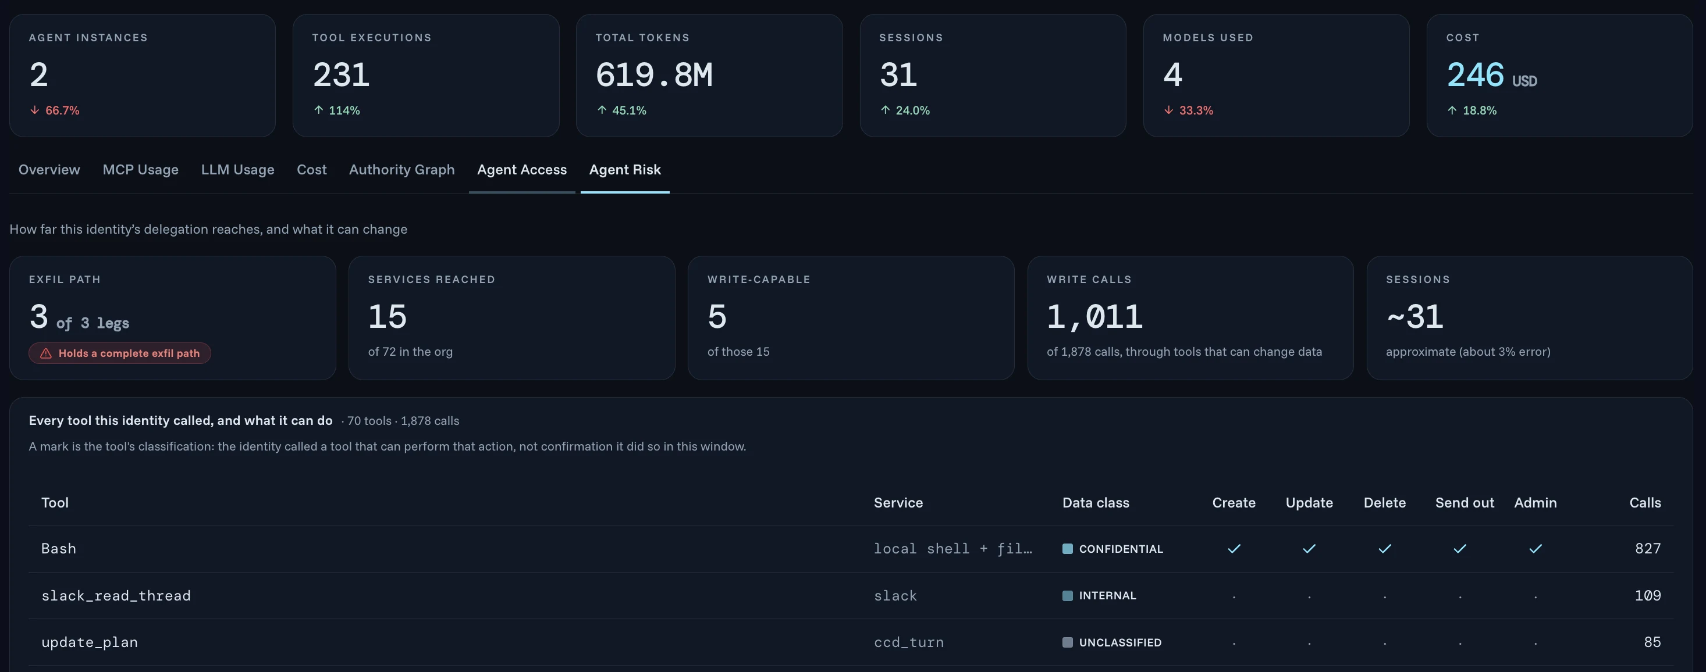
Task: Select the Agent Risk tab
Action: 624,169
